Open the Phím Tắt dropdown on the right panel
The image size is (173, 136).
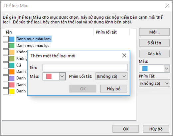point(154,83)
